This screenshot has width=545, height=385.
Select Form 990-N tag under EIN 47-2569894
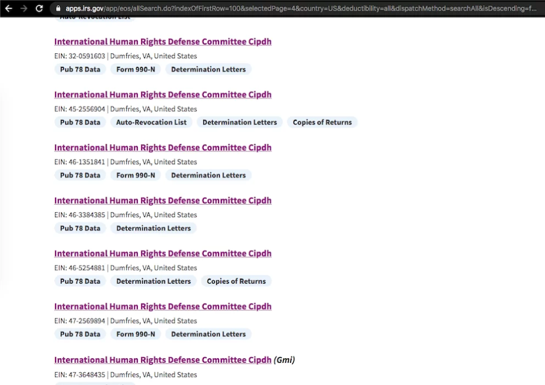[x=136, y=334]
